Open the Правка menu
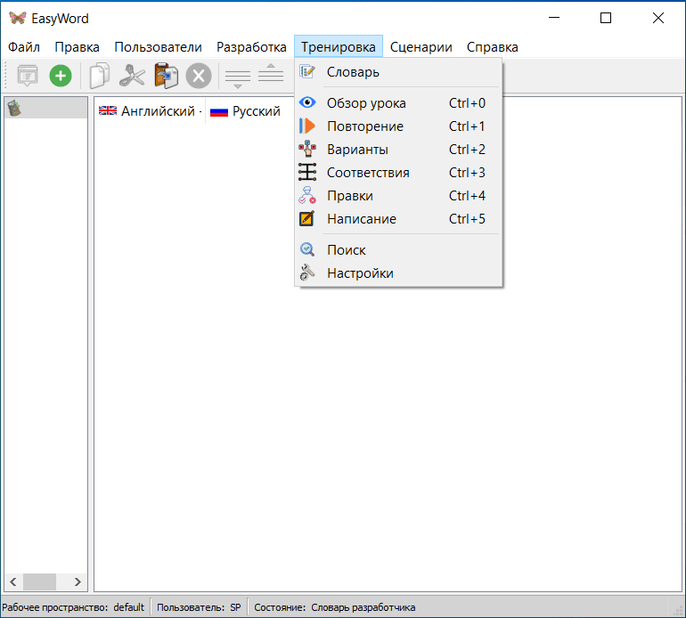Viewport: 686px width, 618px height. (x=77, y=47)
